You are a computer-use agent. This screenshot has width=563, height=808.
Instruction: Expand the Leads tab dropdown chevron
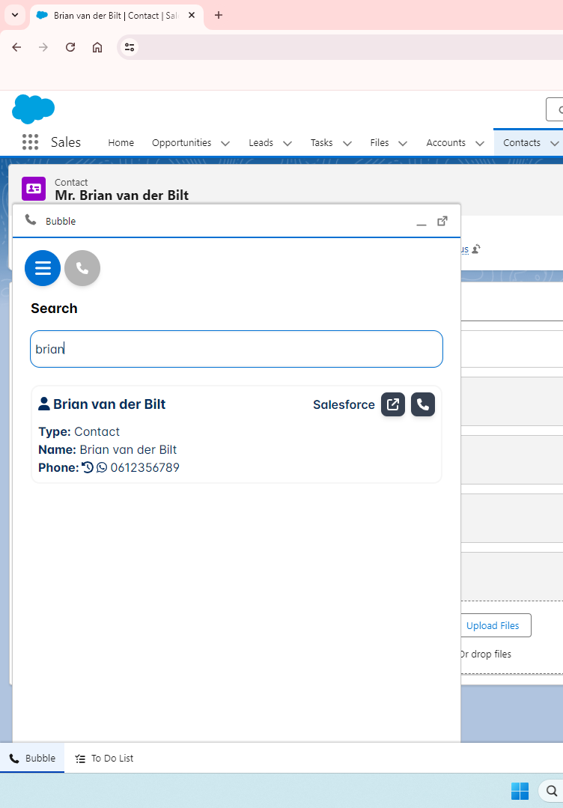287,143
